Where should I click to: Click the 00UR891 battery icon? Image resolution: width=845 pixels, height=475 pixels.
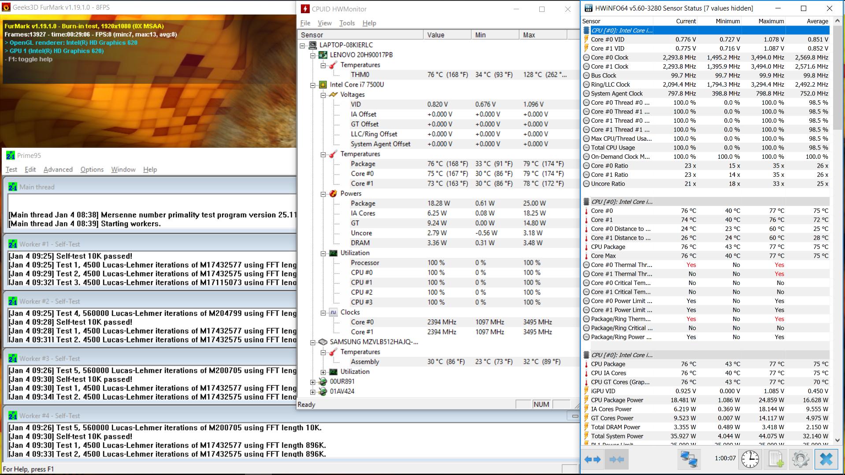323,381
